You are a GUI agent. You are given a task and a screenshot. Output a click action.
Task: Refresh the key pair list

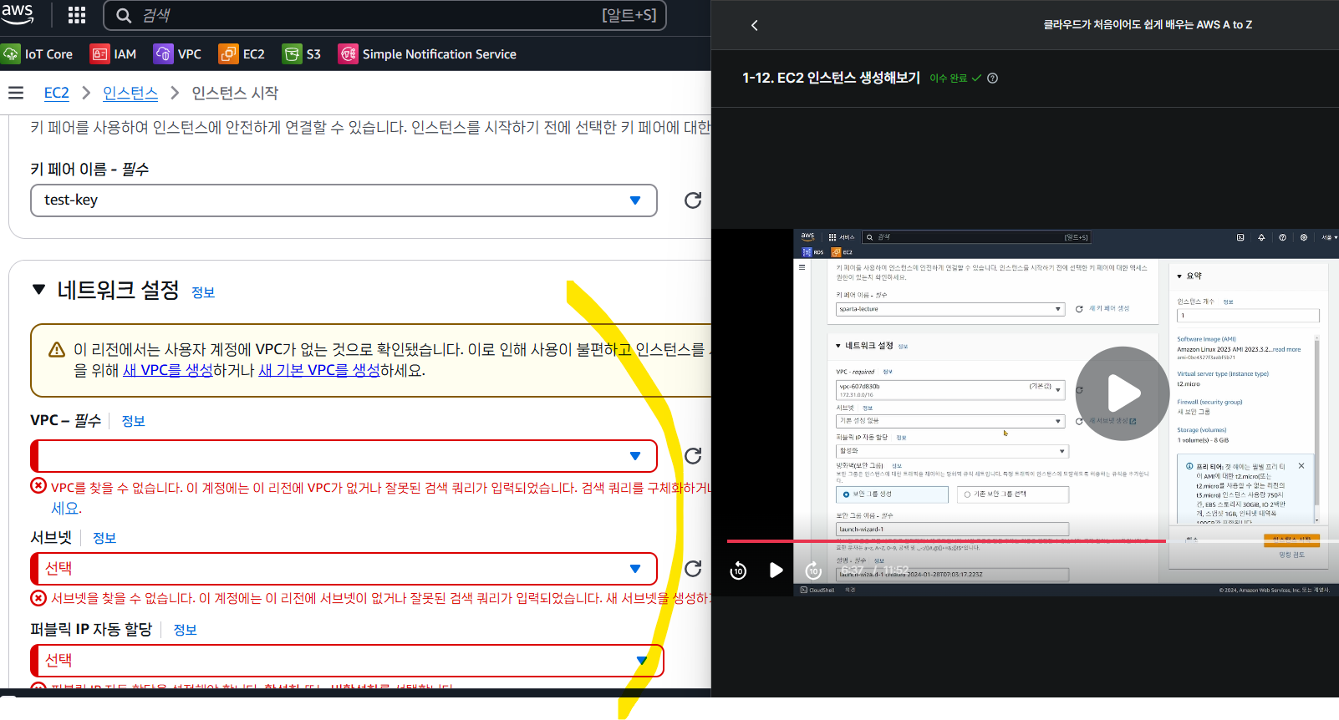tap(693, 200)
